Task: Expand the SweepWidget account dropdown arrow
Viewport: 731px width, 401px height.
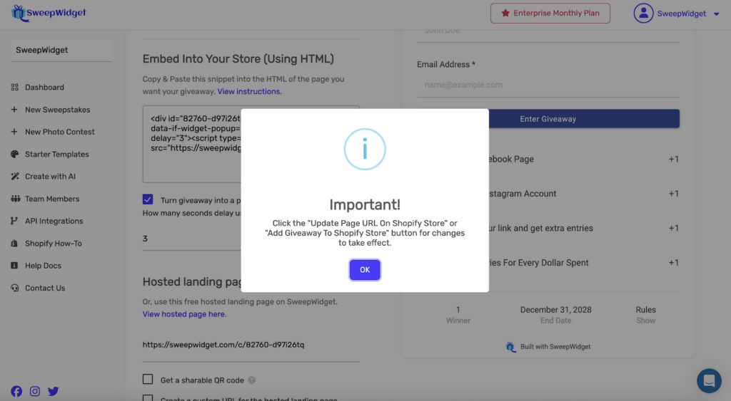Action: 716,14
